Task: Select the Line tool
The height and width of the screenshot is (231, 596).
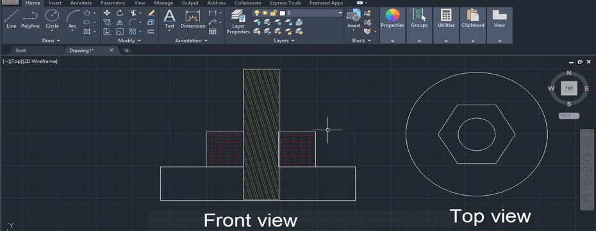Action: 12,19
